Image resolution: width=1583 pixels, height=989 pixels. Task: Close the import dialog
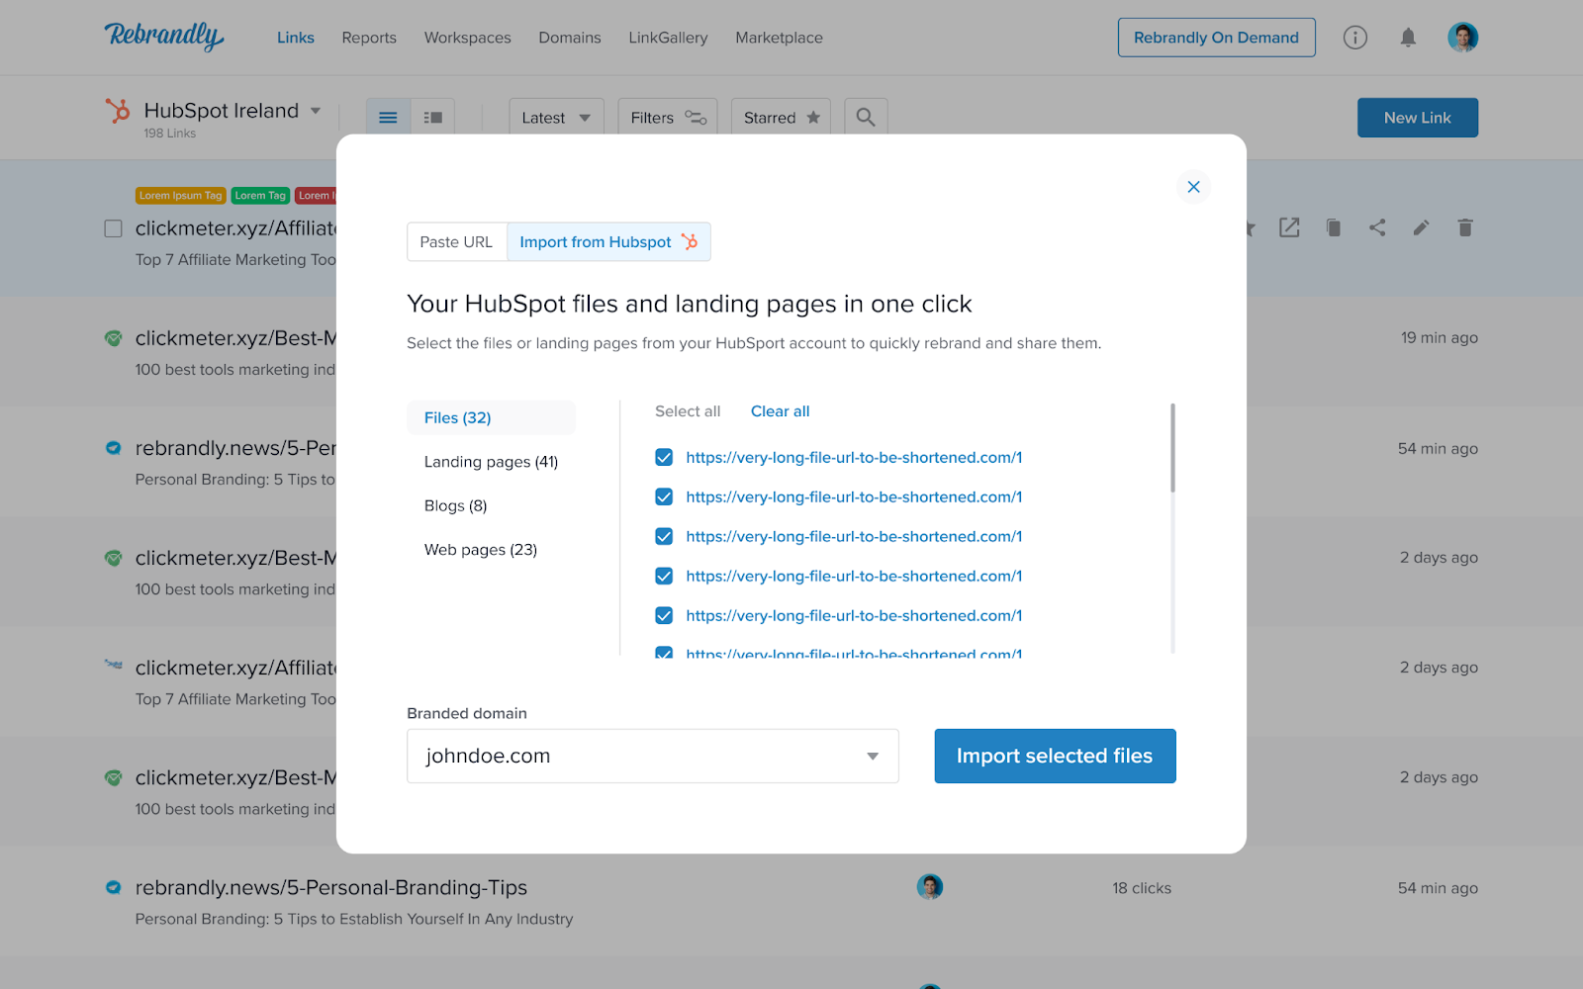click(x=1193, y=187)
